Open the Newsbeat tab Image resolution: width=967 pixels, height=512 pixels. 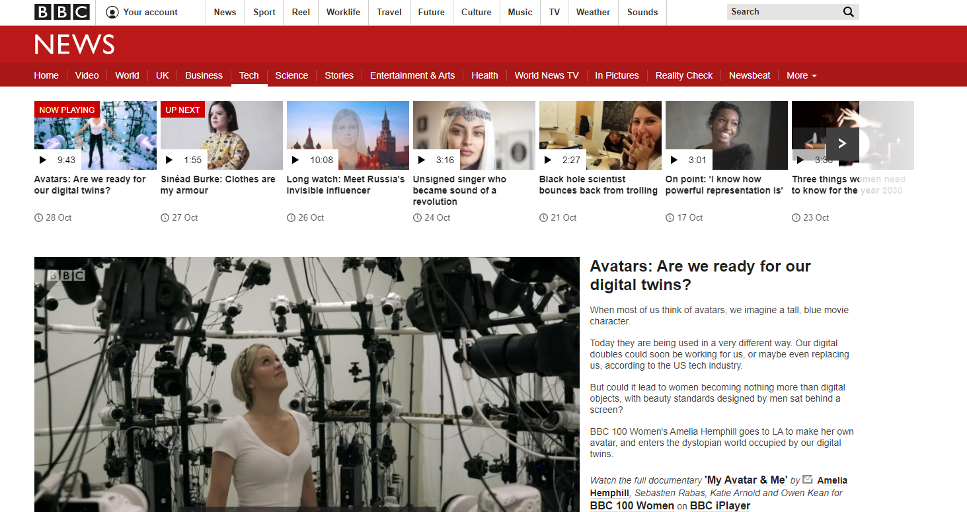750,75
